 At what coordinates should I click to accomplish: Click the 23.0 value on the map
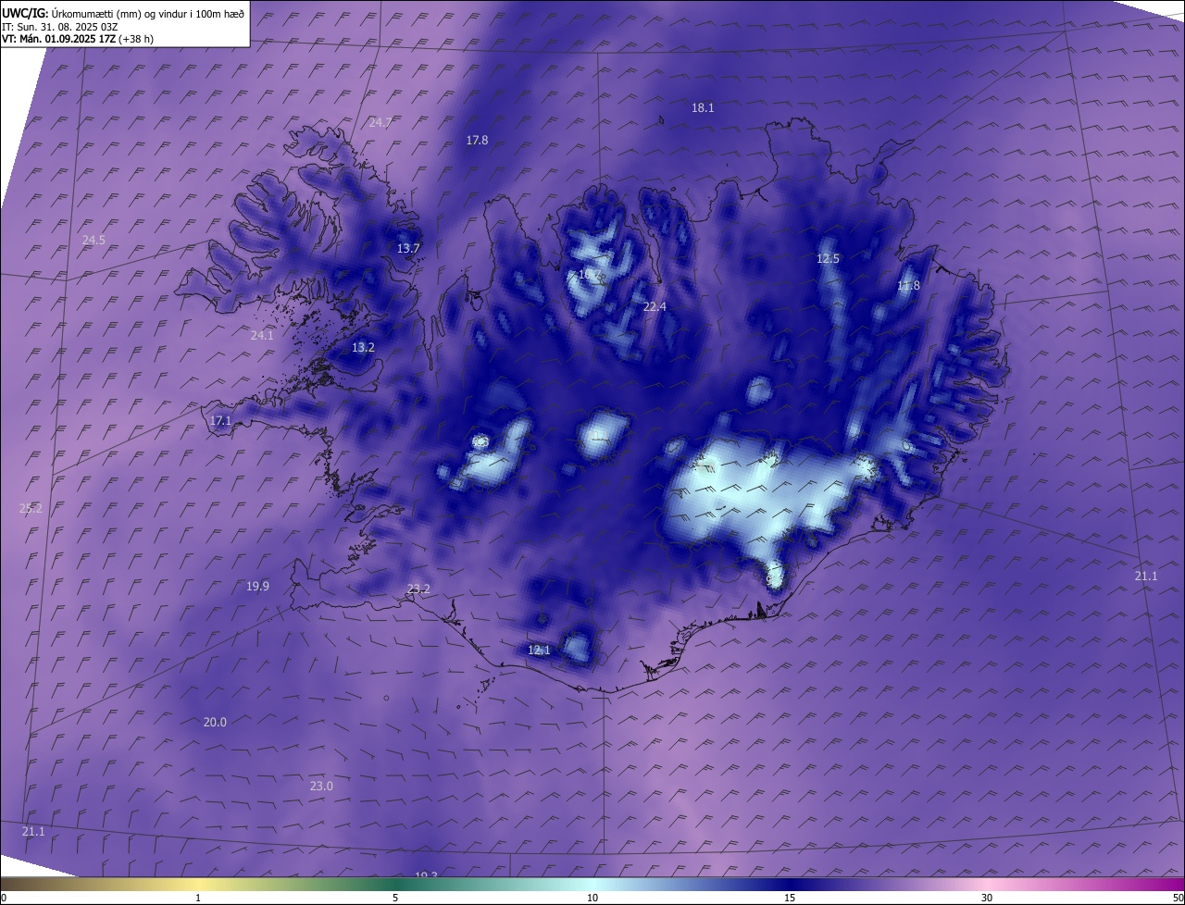point(320,786)
